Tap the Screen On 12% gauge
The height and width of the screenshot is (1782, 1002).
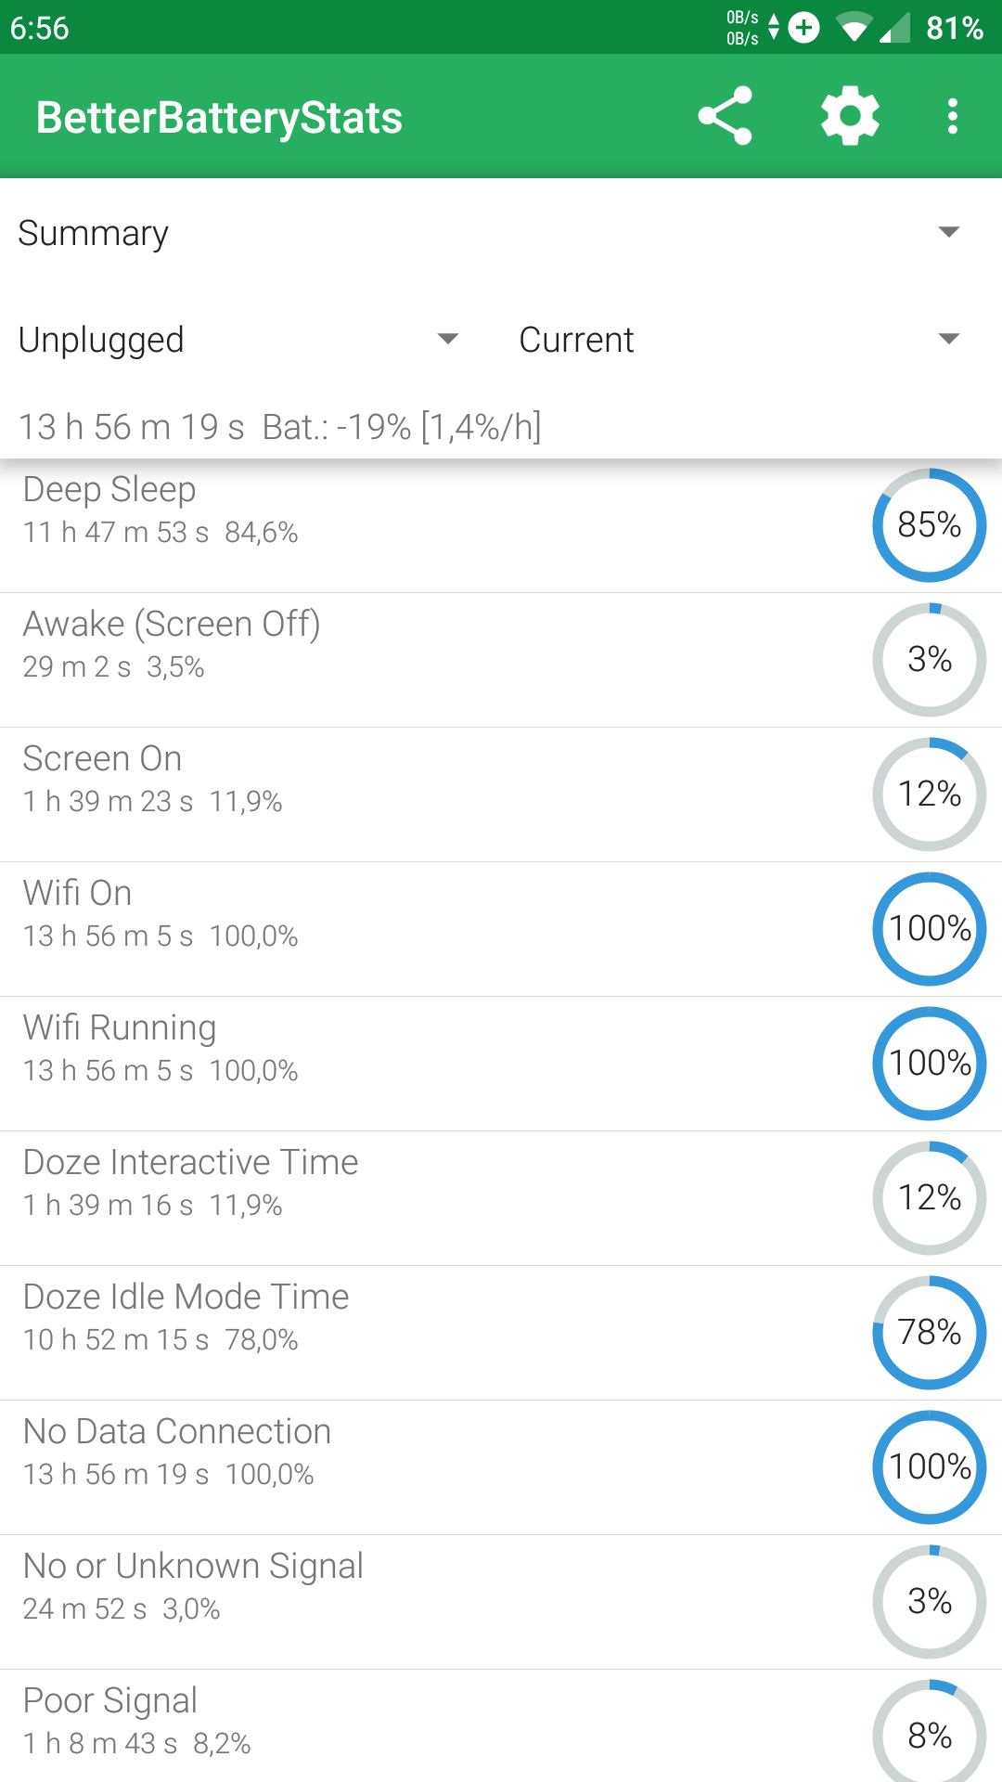pos(929,794)
